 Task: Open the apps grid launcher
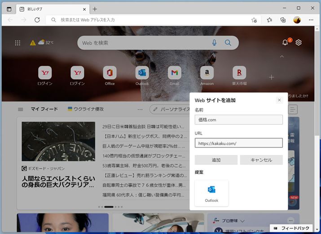pyautogui.click(x=18, y=43)
